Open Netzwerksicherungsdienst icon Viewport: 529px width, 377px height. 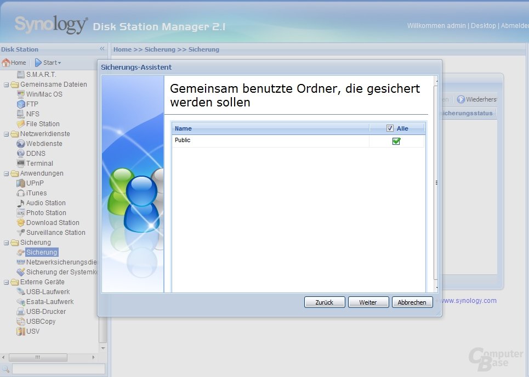pyautogui.click(x=21, y=262)
